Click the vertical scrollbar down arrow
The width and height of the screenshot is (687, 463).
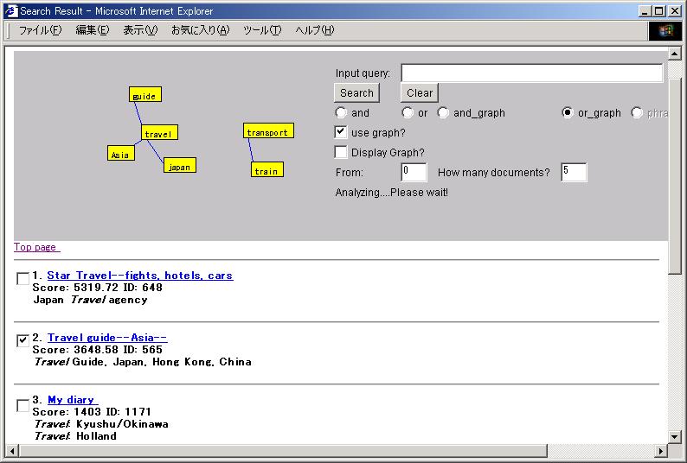tap(676, 436)
